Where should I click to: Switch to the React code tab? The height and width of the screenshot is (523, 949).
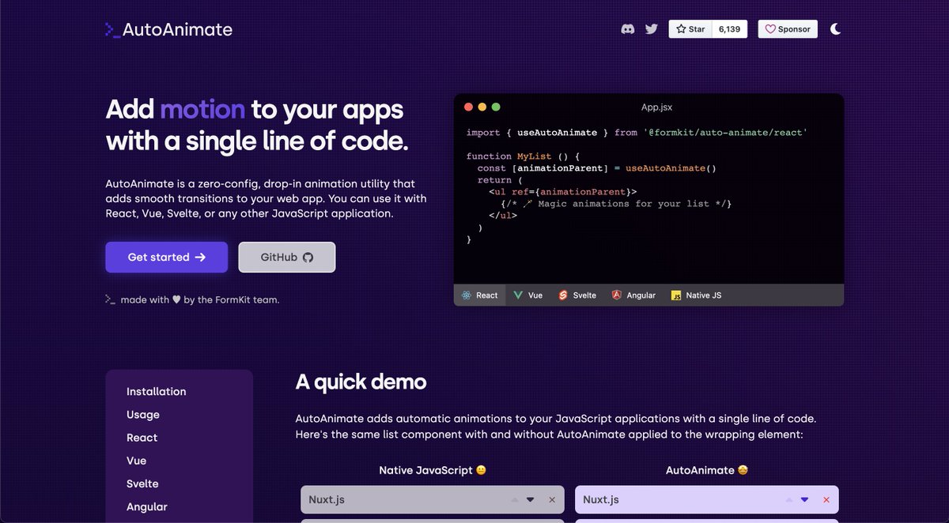(x=480, y=295)
